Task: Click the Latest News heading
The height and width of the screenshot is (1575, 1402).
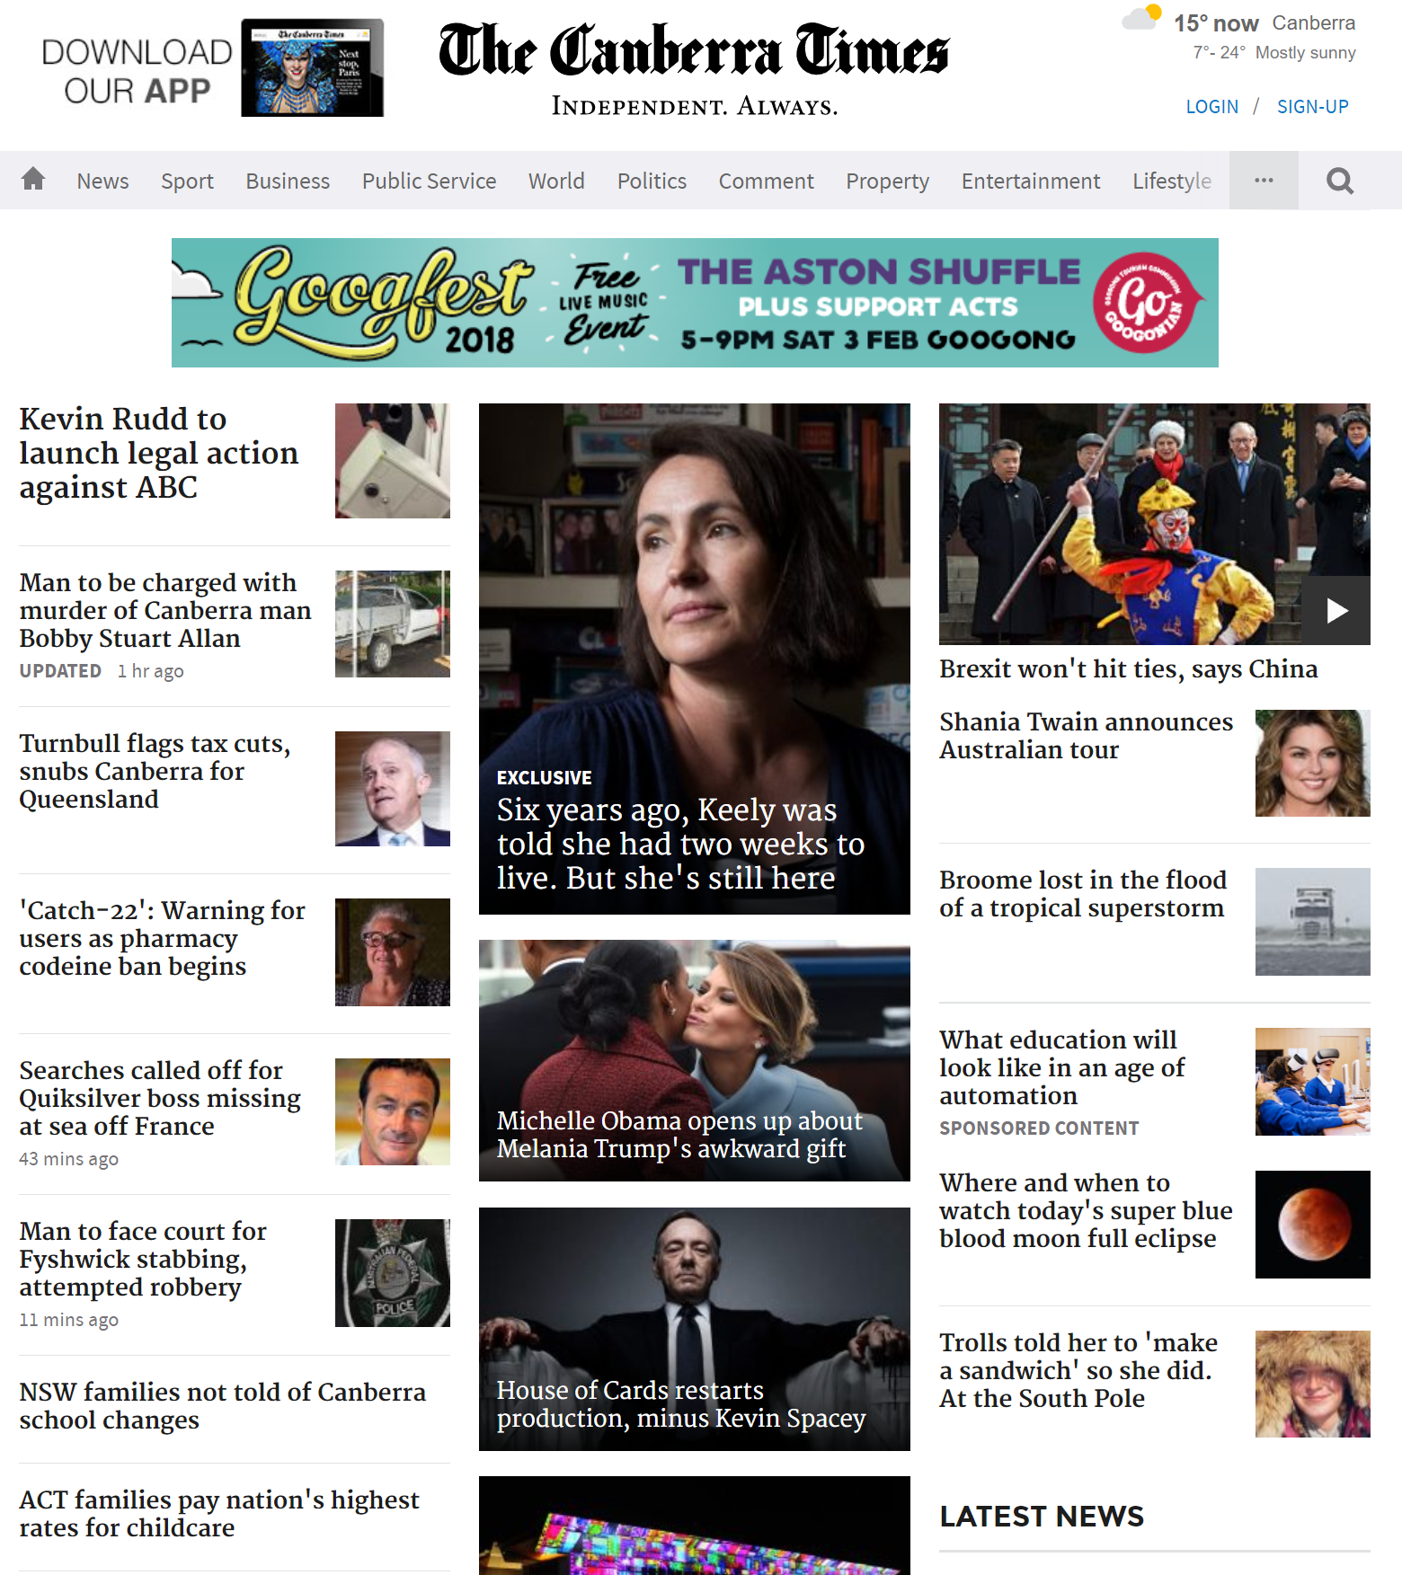Action: [1042, 1517]
